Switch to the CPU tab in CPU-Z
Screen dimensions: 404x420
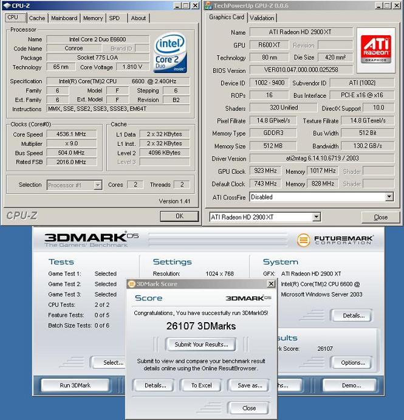(x=16, y=18)
